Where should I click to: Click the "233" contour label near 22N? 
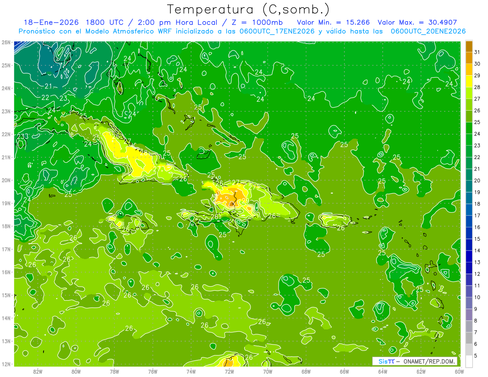[x=22, y=137]
